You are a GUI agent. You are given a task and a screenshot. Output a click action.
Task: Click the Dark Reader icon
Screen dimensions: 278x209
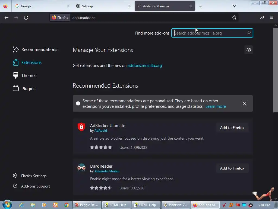[81, 167]
